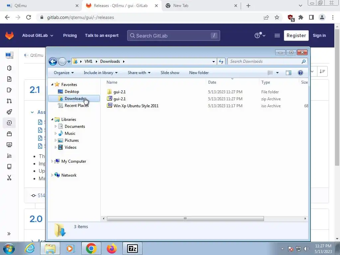Open the Chrome extensions puzzle icon
Viewport: 340px width, 255px height.
[x=301, y=17]
